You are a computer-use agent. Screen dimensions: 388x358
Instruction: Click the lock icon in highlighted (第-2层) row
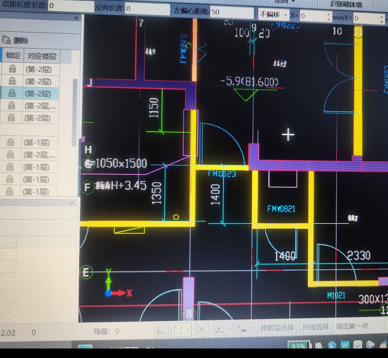[x=12, y=93]
